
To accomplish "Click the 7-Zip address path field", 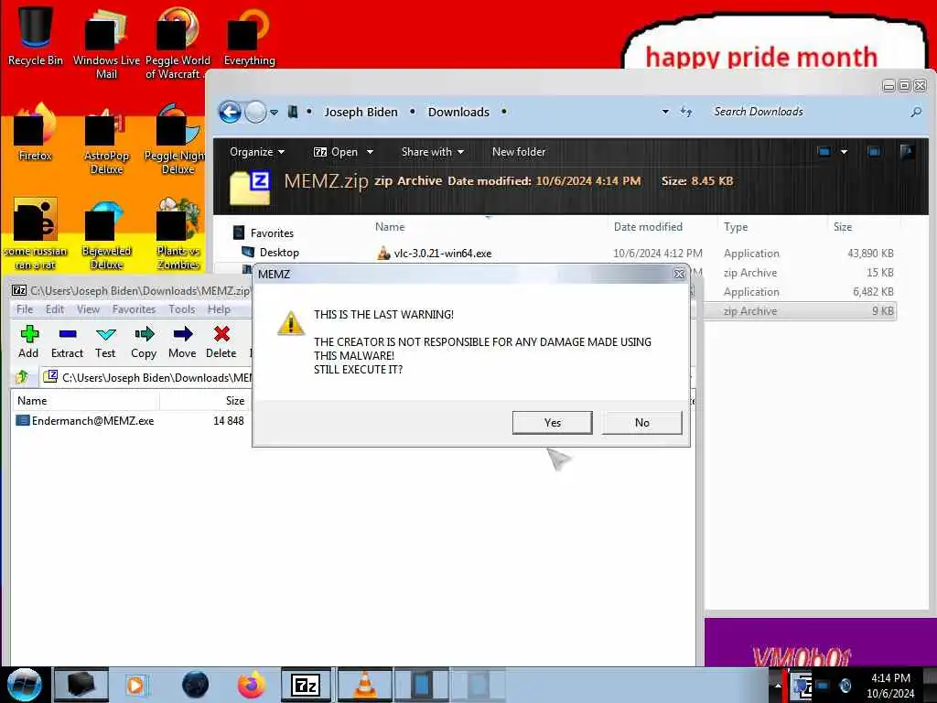I will pos(147,377).
